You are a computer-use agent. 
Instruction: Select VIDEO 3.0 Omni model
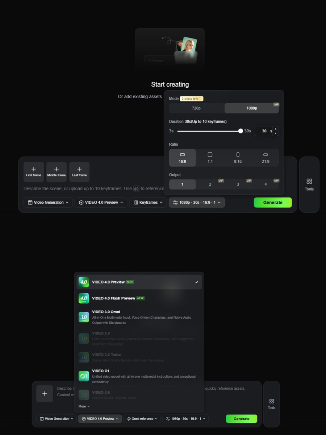pyautogui.click(x=139, y=317)
